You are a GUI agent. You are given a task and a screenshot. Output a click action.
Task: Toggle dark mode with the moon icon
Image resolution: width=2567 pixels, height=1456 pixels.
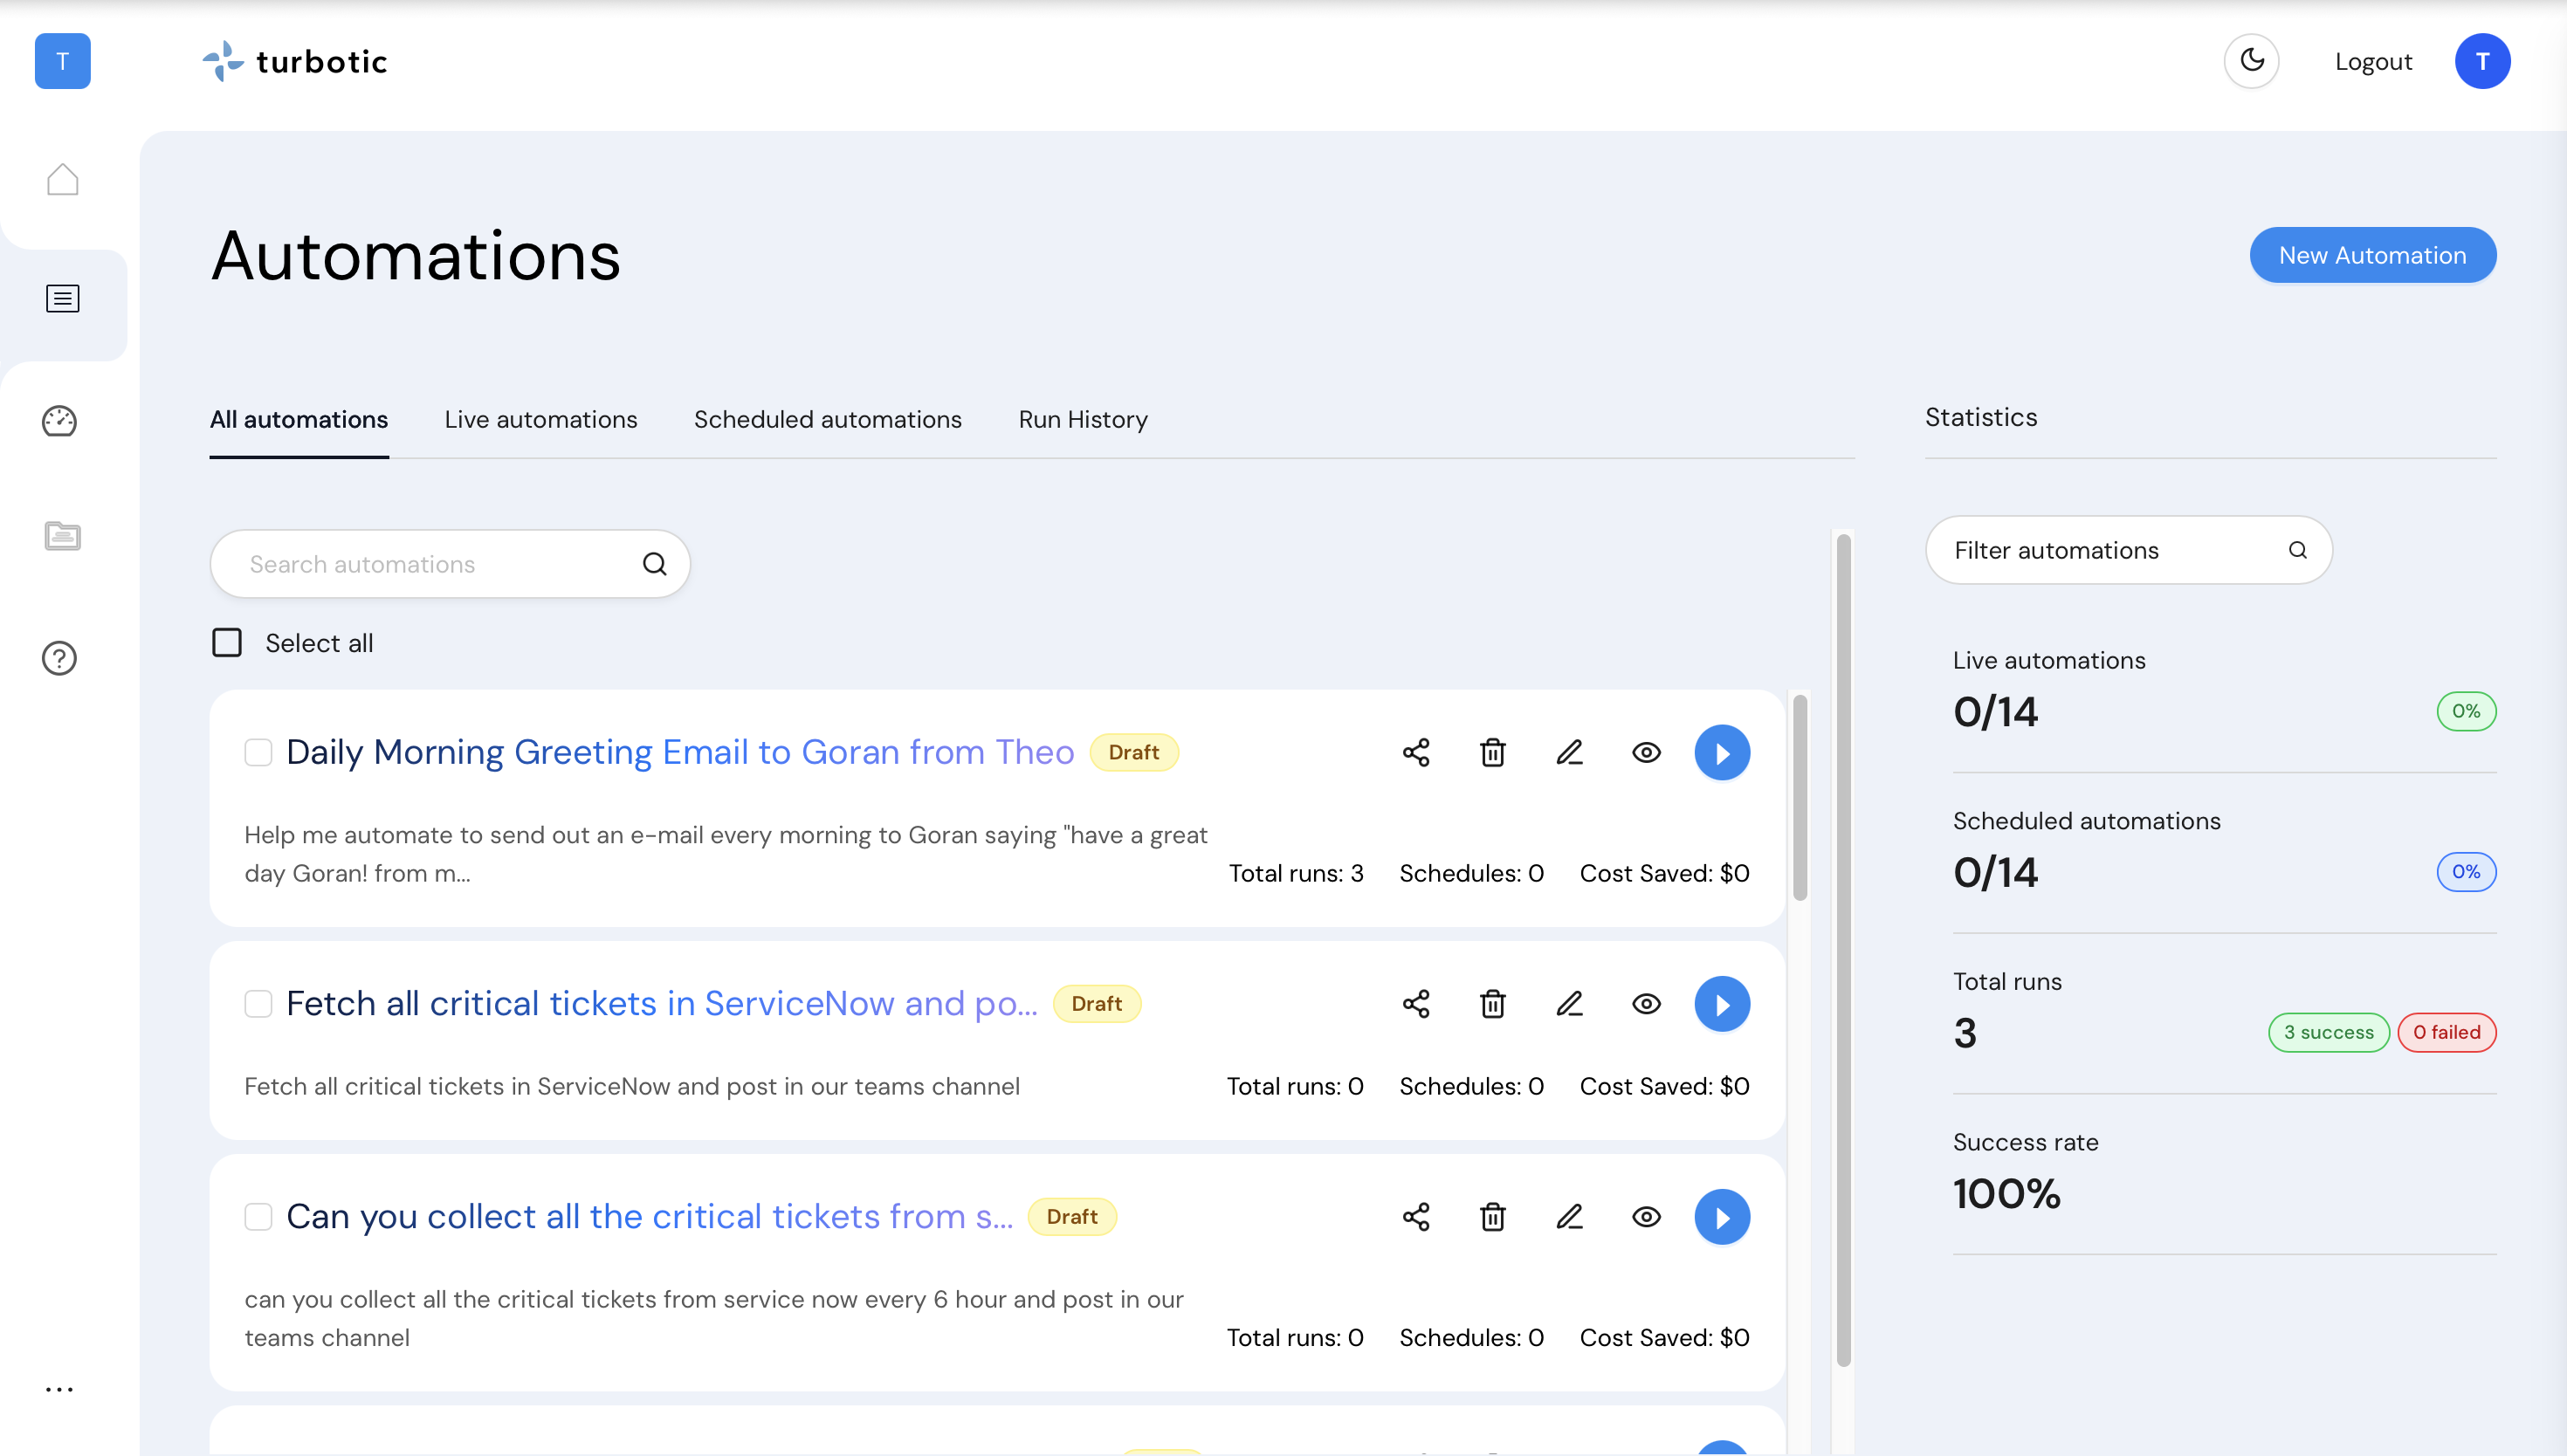click(2252, 61)
